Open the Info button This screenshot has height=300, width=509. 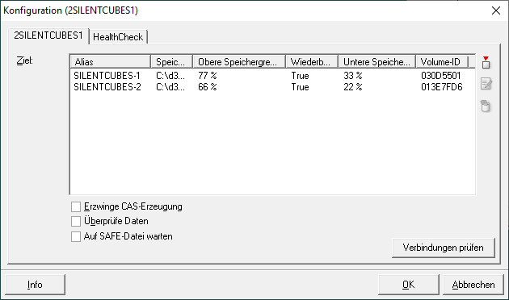[x=35, y=285]
